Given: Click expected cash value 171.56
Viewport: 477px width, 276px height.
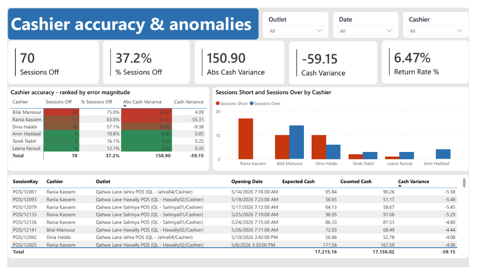Looking at the screenshot, I should (x=330, y=245).
